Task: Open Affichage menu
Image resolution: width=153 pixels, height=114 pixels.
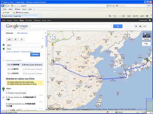Action: click(x=17, y=9)
